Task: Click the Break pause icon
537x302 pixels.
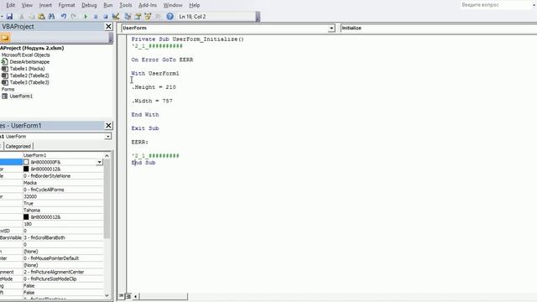Action: pyautogui.click(x=96, y=17)
